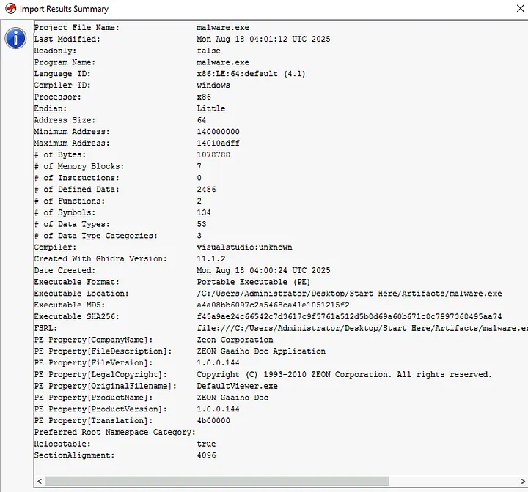
Task: Click the 'Created With Ghidra Version:' label
Action: click(100, 258)
